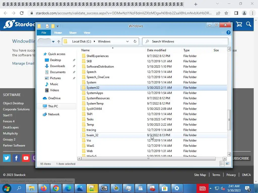Screen dimensions: 258x193
Task: Select the Web folder icon
Action: tap(84, 151)
